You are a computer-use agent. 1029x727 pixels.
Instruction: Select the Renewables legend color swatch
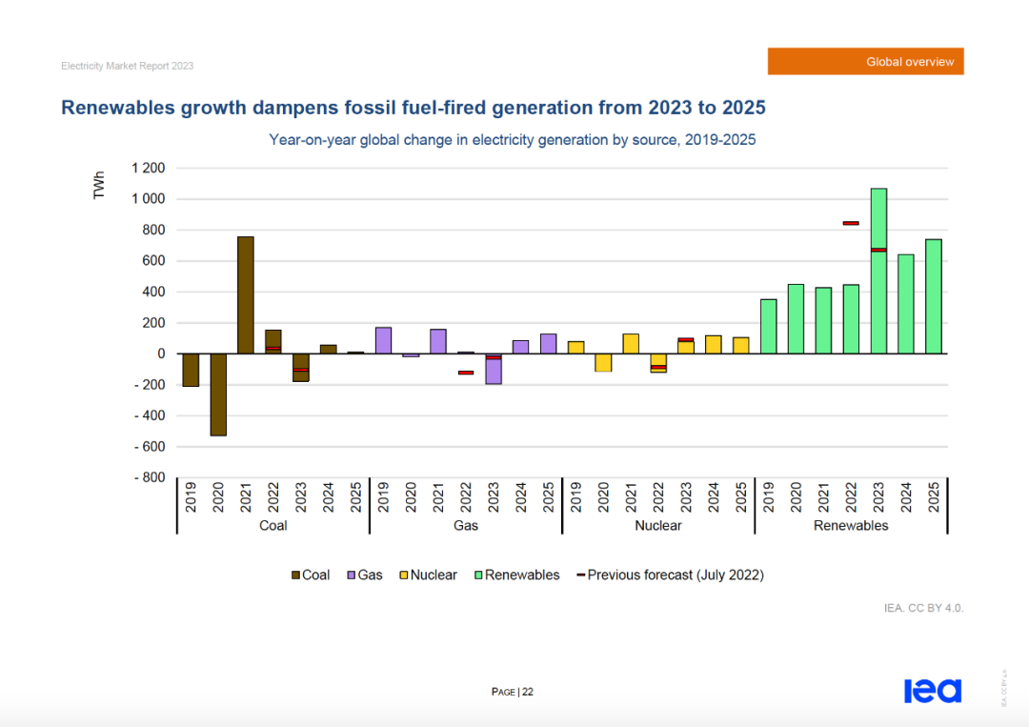pyautogui.click(x=479, y=576)
